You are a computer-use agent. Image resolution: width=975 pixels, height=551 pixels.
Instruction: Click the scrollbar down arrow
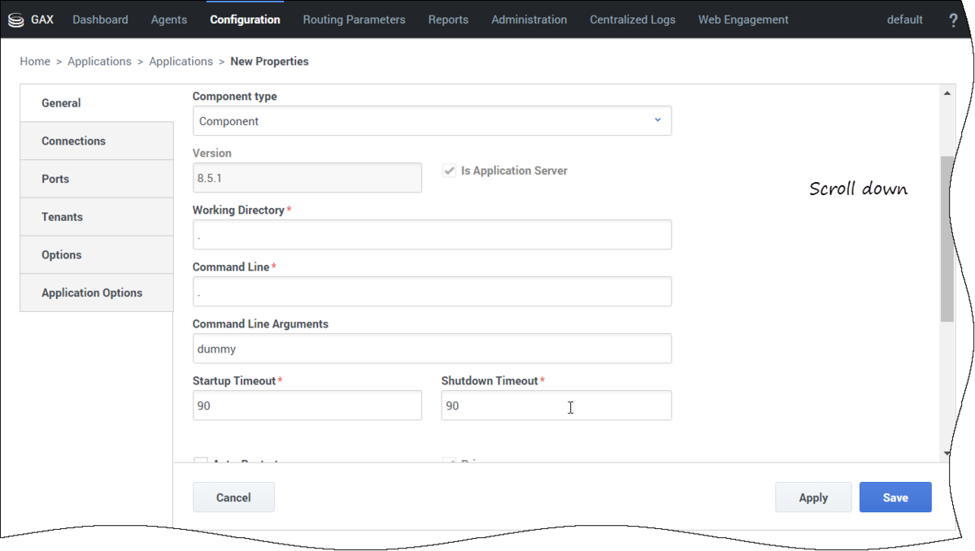point(947,453)
